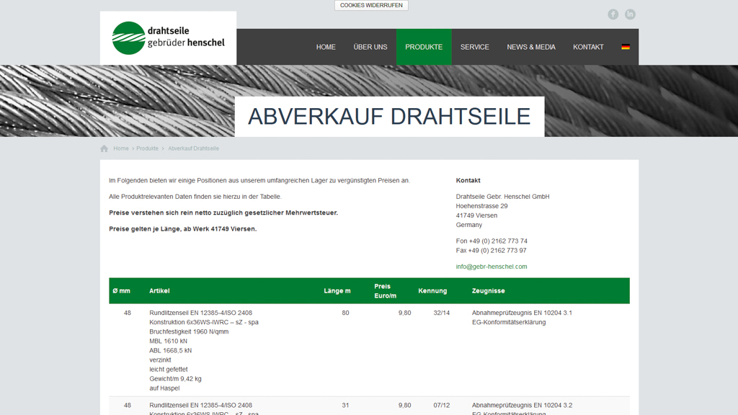Click the Preis Euro/m column header
The image size is (738, 415).
(x=386, y=291)
